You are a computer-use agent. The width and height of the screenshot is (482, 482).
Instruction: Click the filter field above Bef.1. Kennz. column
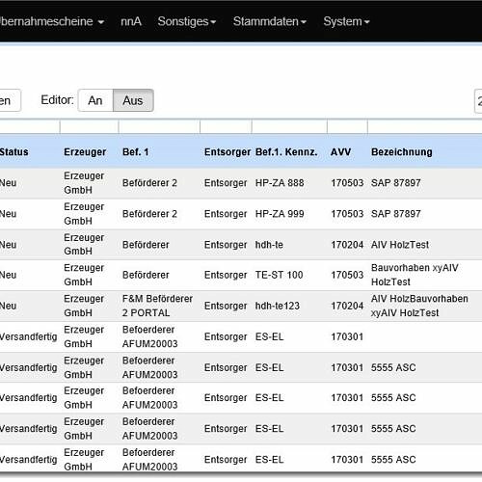[x=289, y=126]
